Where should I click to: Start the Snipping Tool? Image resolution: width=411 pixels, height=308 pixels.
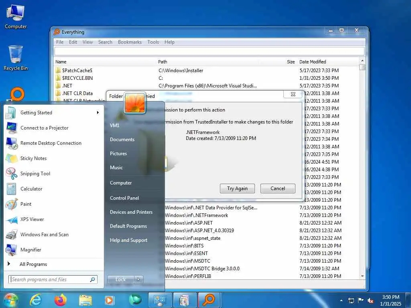53,173
